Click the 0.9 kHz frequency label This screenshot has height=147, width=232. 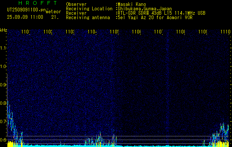(3, 85)
